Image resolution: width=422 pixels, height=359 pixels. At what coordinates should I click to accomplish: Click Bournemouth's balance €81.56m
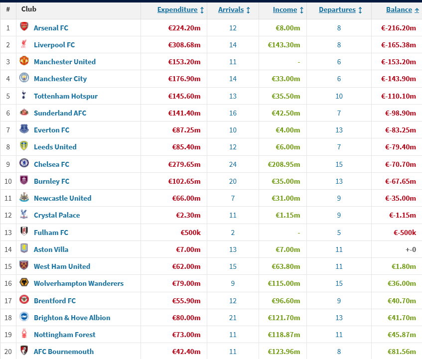[x=402, y=352]
